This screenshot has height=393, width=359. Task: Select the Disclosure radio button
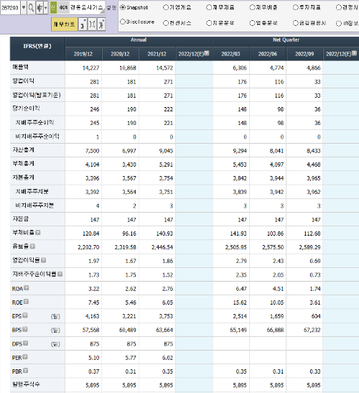click(123, 22)
